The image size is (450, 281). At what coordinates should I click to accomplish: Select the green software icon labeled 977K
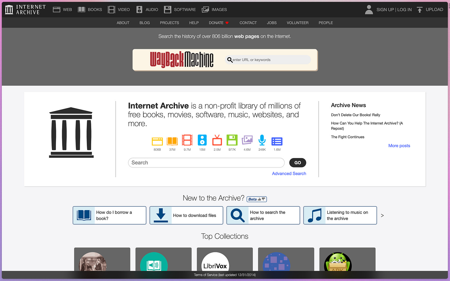click(232, 140)
